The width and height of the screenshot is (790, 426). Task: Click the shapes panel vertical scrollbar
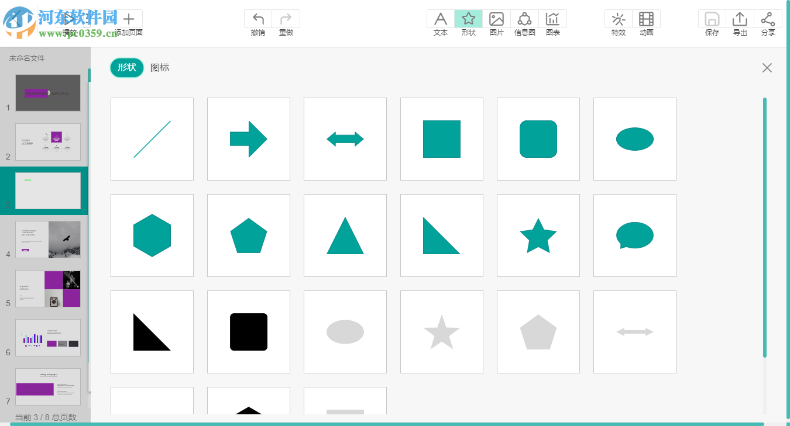pyautogui.click(x=764, y=227)
